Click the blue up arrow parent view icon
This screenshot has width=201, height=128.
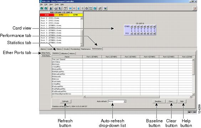[x=78, y=9]
